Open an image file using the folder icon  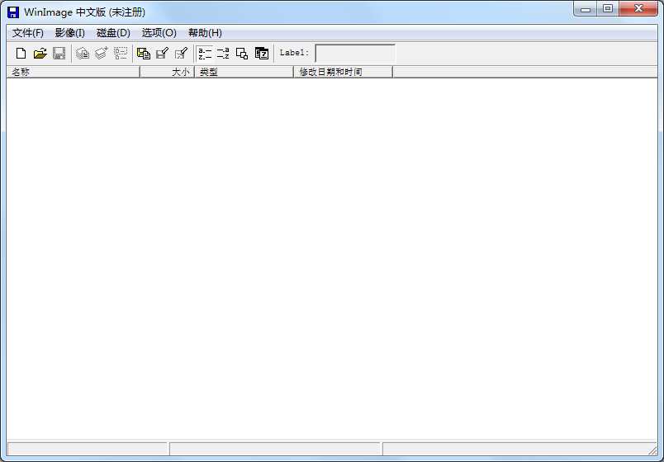[x=40, y=54]
